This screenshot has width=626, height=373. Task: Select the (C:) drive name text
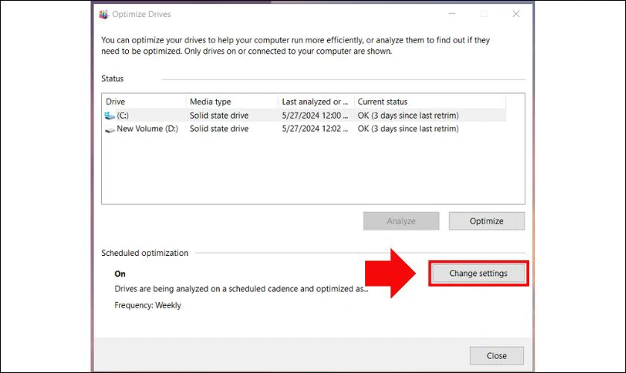coord(122,116)
